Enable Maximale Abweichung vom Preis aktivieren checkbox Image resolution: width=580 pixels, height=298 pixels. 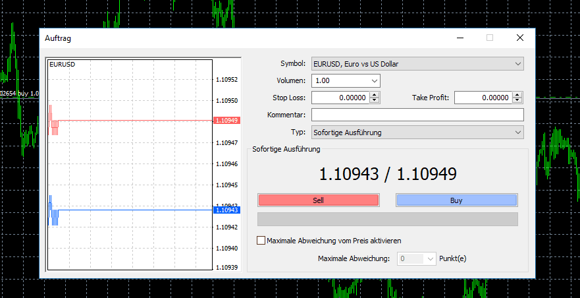point(261,241)
